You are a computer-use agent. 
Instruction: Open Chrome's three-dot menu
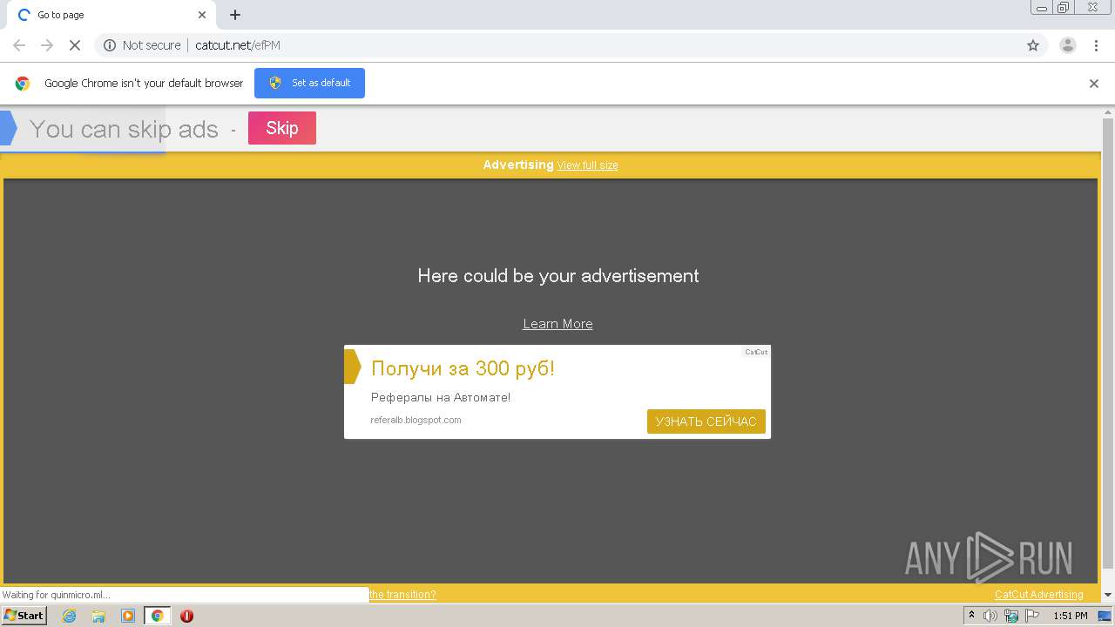coord(1096,45)
